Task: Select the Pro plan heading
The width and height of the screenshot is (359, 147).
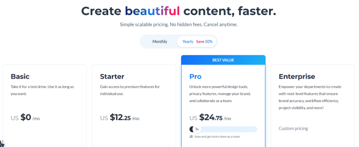Action: [195, 76]
